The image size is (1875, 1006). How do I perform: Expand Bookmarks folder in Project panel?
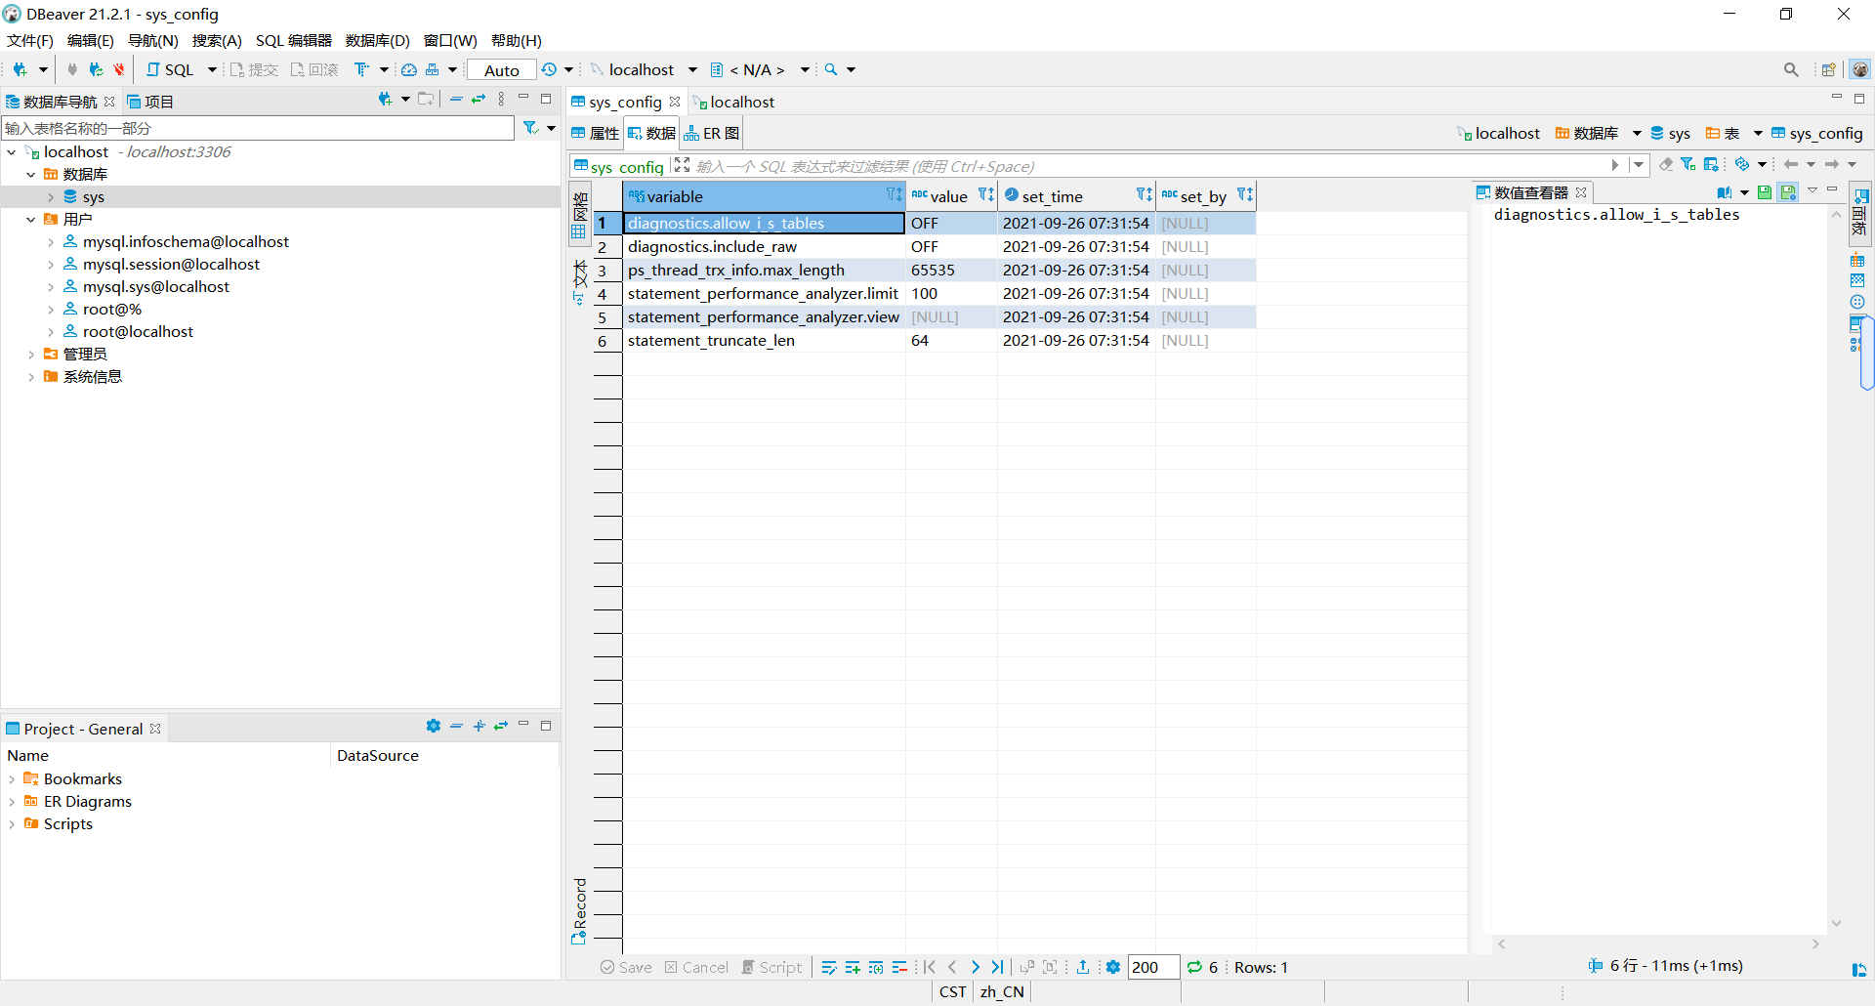[x=12, y=779]
